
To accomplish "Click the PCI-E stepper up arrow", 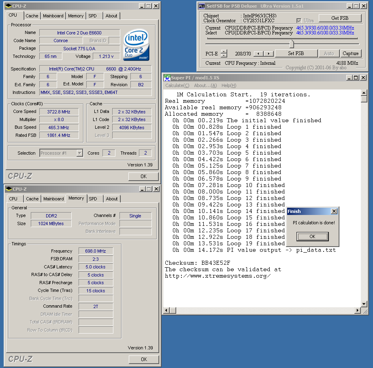I will pos(224,51).
